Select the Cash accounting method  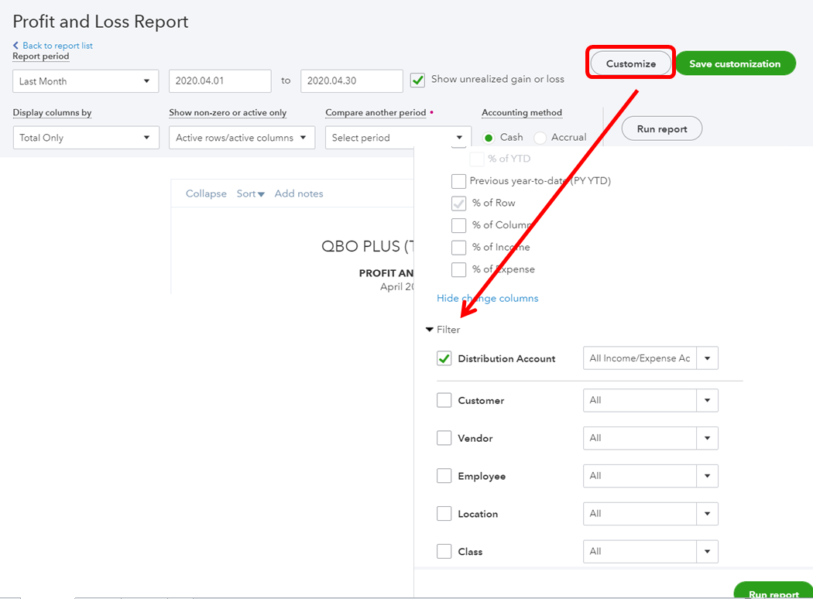[489, 138]
